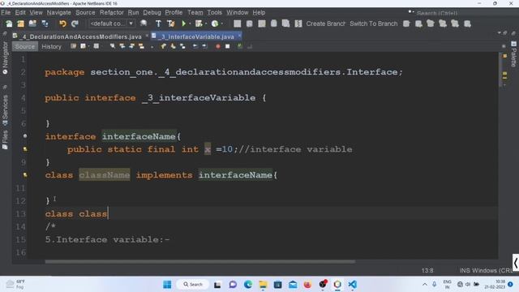Click the 13:8 cursor position indicator
The image size is (519, 292).
coord(427,271)
